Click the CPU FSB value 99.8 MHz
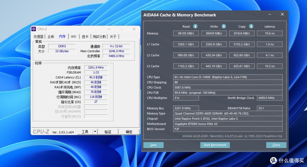Viewport: 307px width, 167px height. (x=228, y=93)
